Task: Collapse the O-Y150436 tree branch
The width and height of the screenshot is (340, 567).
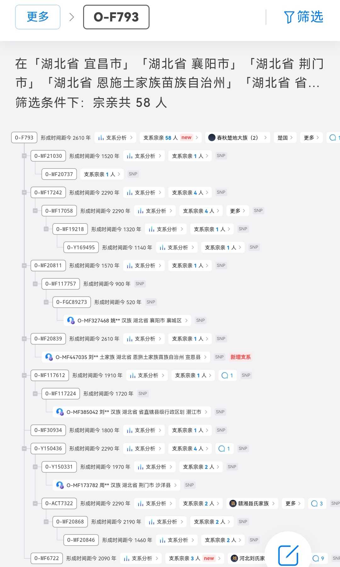Action: (24, 449)
